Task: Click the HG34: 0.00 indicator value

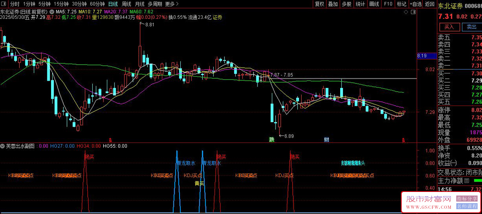Action: click(x=88, y=146)
